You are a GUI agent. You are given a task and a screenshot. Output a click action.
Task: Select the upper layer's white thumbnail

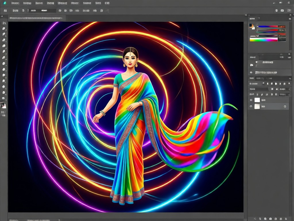point(257,100)
